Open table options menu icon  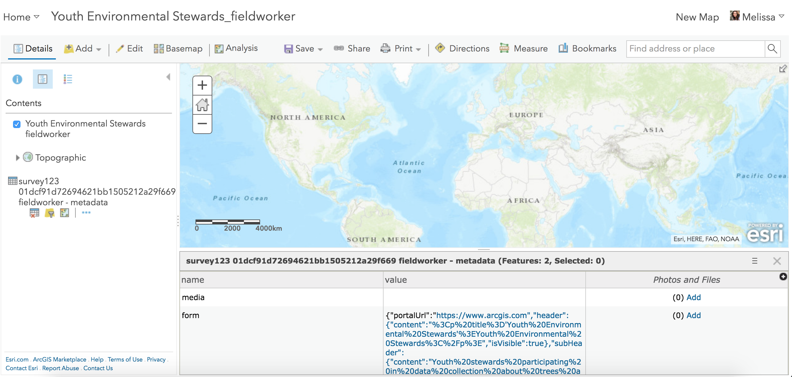(x=755, y=261)
